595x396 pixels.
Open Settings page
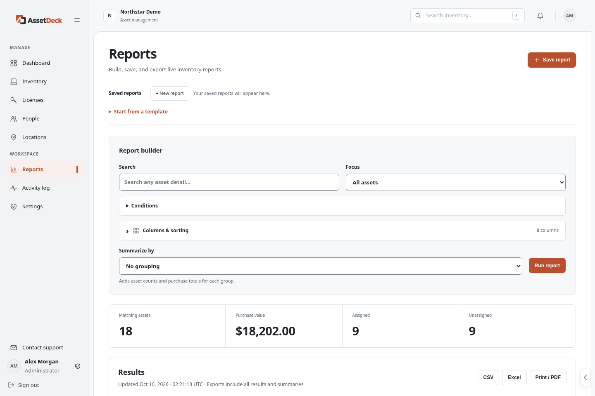(44, 206)
